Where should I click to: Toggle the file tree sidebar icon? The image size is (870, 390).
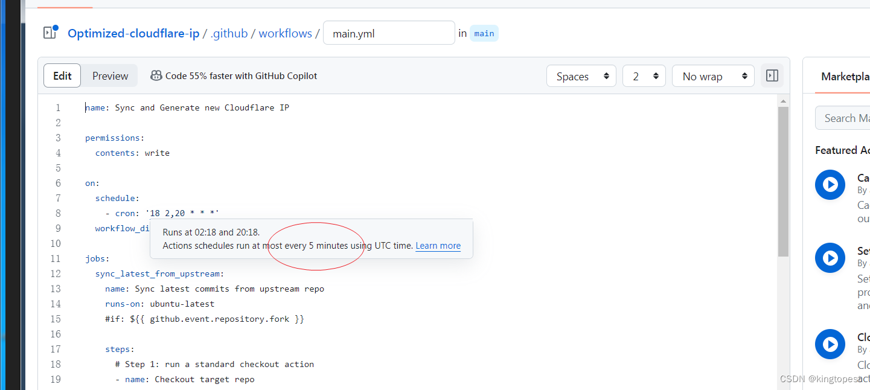pos(50,33)
